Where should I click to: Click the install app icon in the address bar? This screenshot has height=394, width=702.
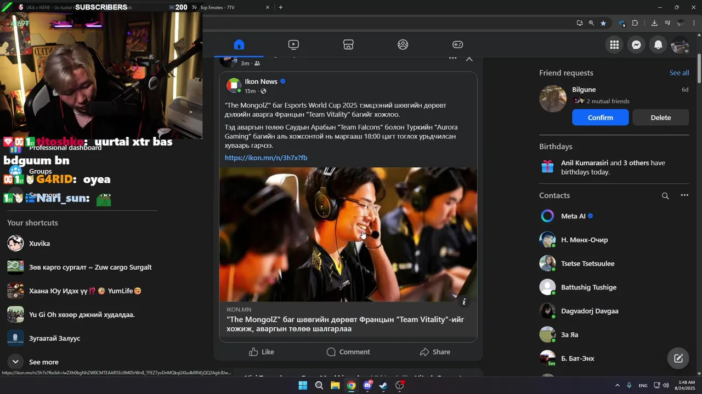tap(580, 23)
